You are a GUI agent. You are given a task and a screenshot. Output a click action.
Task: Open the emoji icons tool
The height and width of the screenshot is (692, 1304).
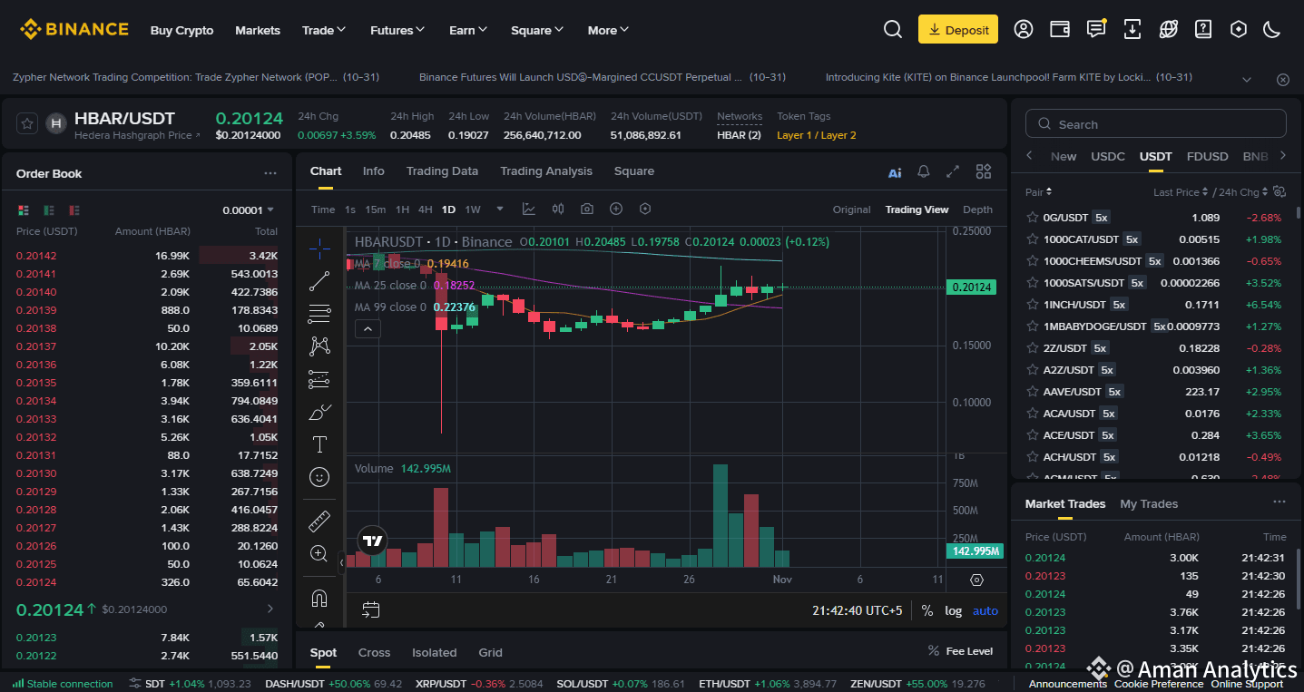coord(319,476)
